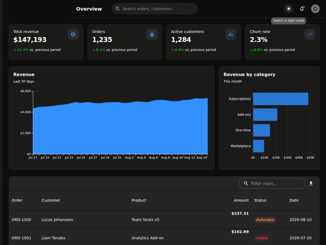Click the Revenue by category heading
The image size is (326, 245).
pos(249,74)
